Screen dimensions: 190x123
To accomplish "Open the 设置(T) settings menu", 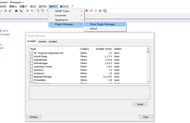I will (23, 6).
